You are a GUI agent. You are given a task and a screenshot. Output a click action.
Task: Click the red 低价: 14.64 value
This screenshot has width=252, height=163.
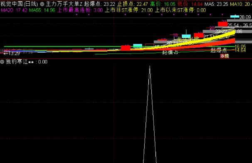pyautogui.click(x=190, y=4)
